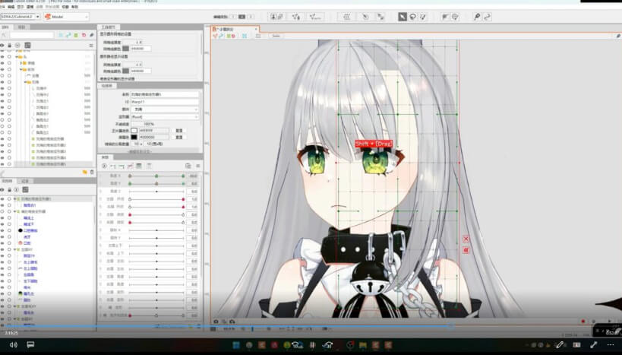Click the dotted mesh edit toolbar icon

coord(347,17)
